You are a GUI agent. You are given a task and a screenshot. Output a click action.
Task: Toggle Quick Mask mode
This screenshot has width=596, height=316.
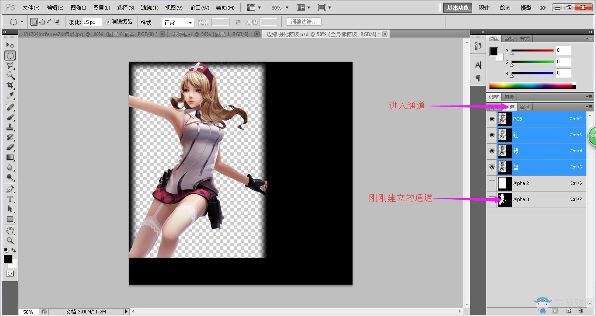(x=10, y=274)
